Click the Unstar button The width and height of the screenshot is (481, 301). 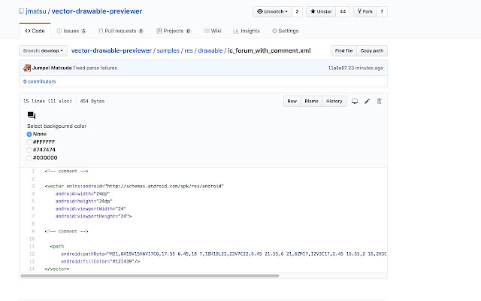pyautogui.click(x=321, y=12)
